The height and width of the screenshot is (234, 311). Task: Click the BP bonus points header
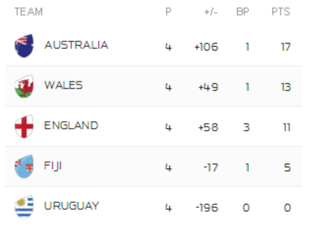point(243,12)
